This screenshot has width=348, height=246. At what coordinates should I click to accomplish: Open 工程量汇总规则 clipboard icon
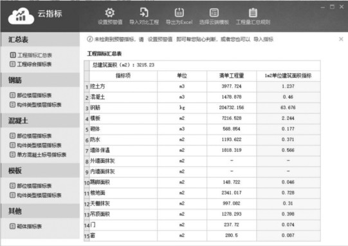[253, 13]
